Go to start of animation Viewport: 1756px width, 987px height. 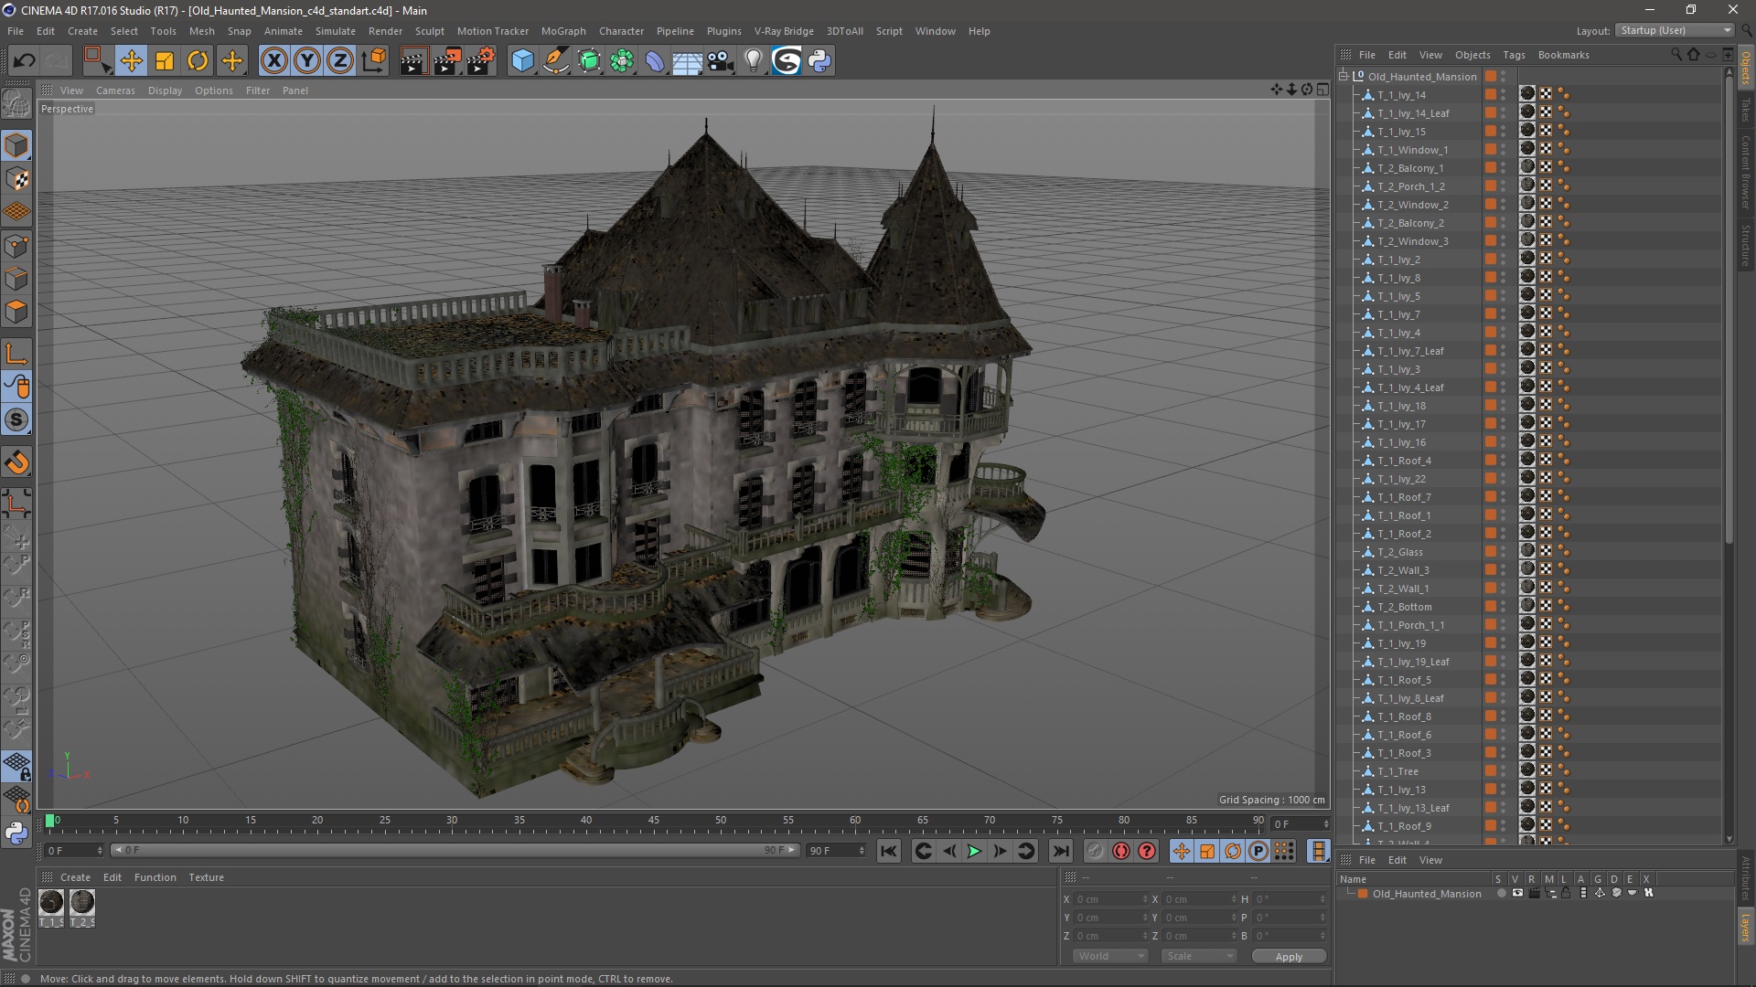click(x=888, y=851)
